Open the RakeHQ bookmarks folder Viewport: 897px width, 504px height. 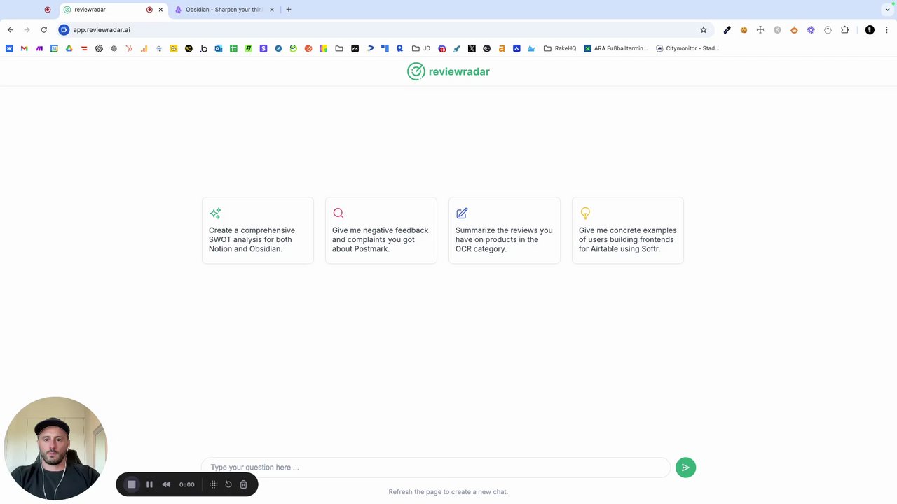click(560, 48)
